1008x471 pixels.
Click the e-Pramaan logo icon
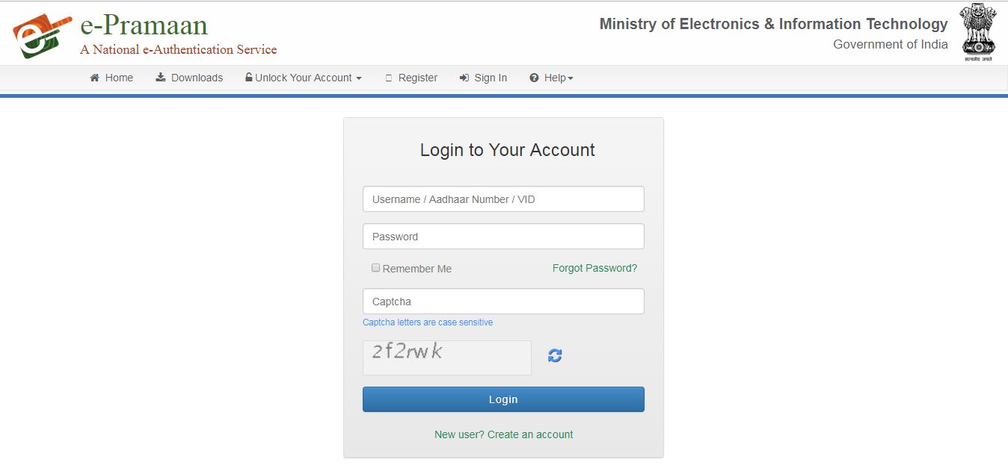(41, 35)
